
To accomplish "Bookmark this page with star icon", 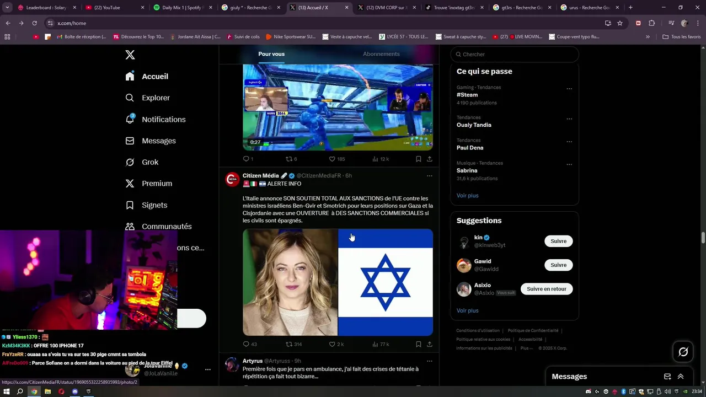I will coord(620,23).
